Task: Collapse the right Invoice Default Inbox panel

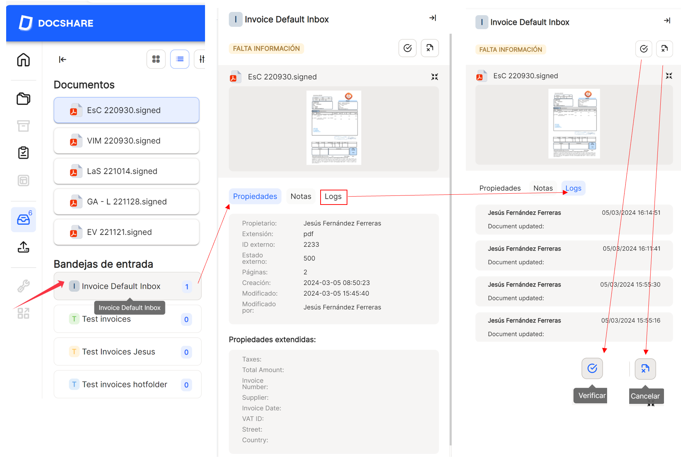Action: coord(667,21)
